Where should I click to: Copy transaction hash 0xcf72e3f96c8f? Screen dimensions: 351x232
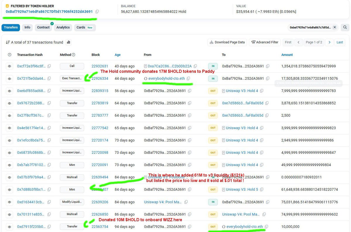49,66
